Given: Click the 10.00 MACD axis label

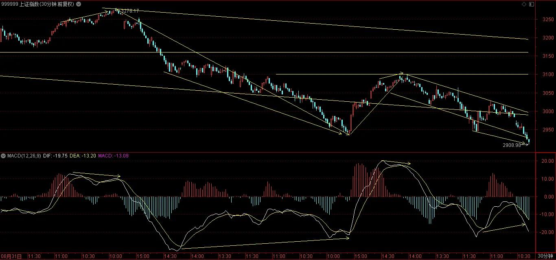Looking at the screenshot, I should [x=548, y=179].
